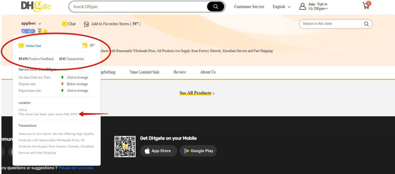Click the Online Chat smiley icon in popup
The width and height of the screenshot is (395, 174).
coord(21,46)
